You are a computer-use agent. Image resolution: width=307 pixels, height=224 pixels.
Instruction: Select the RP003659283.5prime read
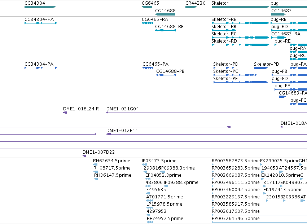pyautogui.click(x=212, y=172)
